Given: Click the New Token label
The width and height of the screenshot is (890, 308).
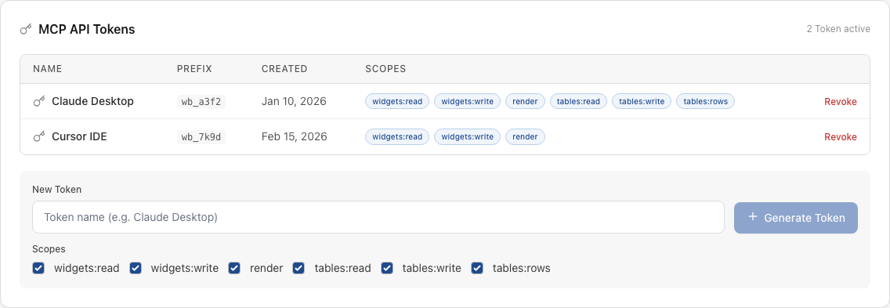Looking at the screenshot, I should (x=56, y=189).
